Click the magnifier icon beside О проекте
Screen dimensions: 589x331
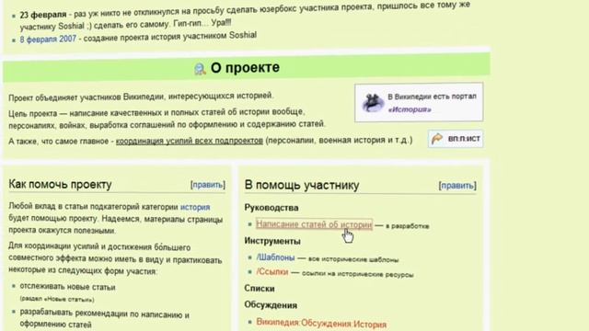click(201, 69)
